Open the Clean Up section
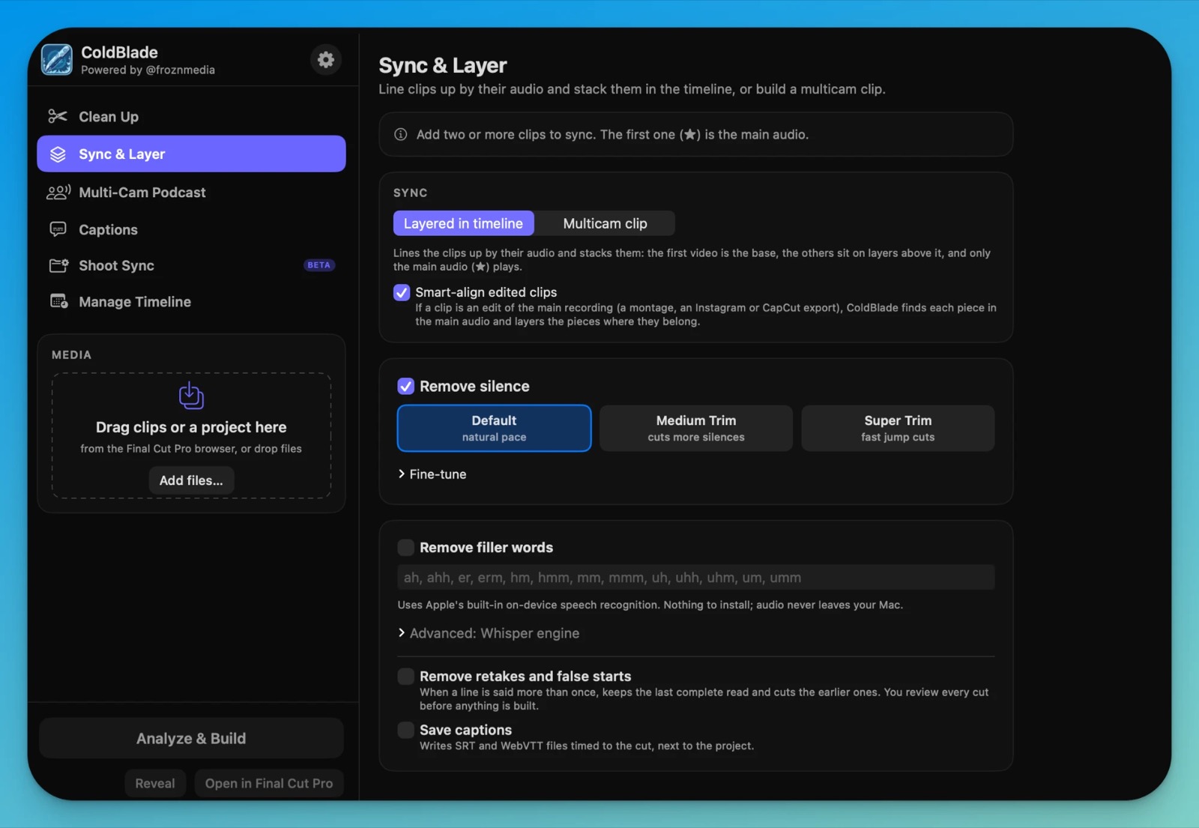Image resolution: width=1199 pixels, height=828 pixels. pyautogui.click(x=191, y=116)
